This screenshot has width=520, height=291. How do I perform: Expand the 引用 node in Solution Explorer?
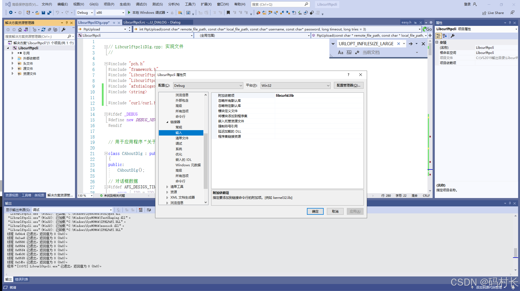point(12,53)
